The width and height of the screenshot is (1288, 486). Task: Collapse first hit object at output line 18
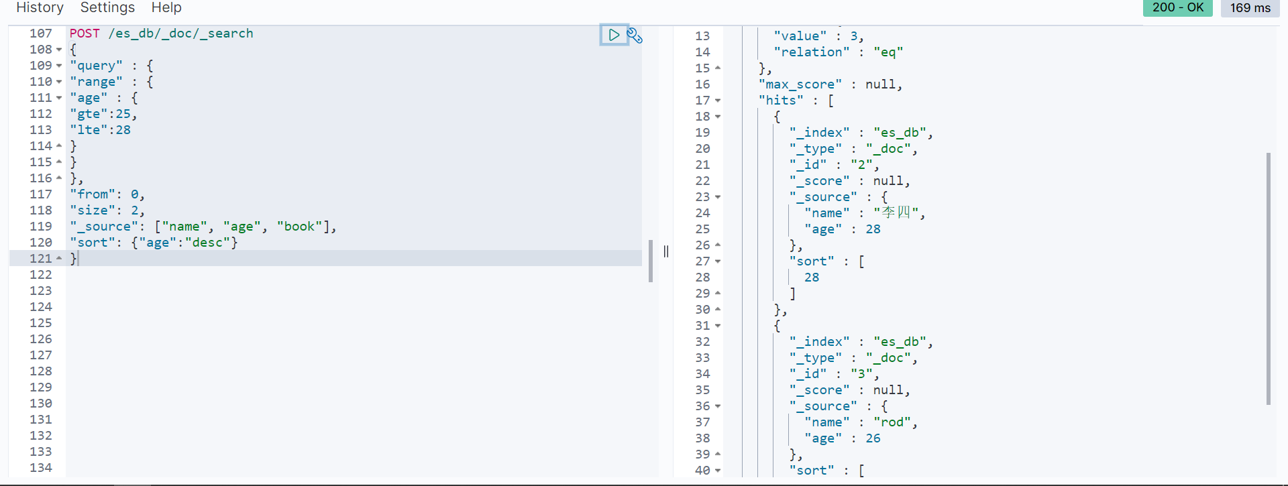718,117
